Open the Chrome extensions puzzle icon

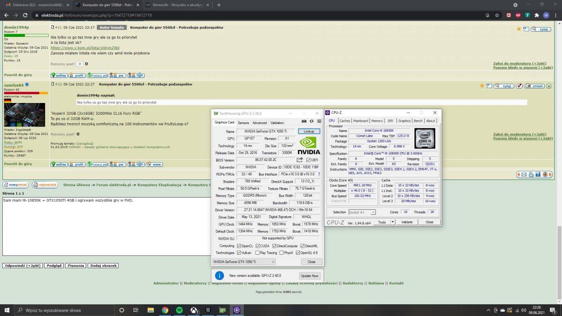pyautogui.click(x=537, y=15)
